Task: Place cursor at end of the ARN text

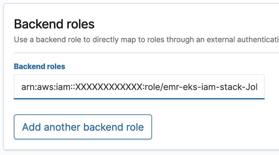Action: [257, 87]
